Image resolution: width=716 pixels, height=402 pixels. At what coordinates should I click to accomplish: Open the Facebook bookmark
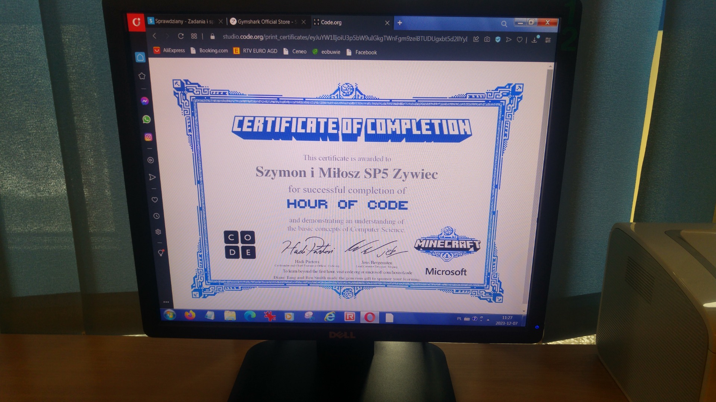[x=362, y=52]
